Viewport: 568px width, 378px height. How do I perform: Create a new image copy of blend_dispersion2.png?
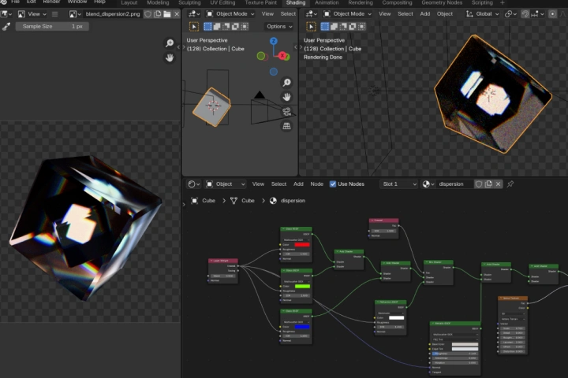[158, 14]
